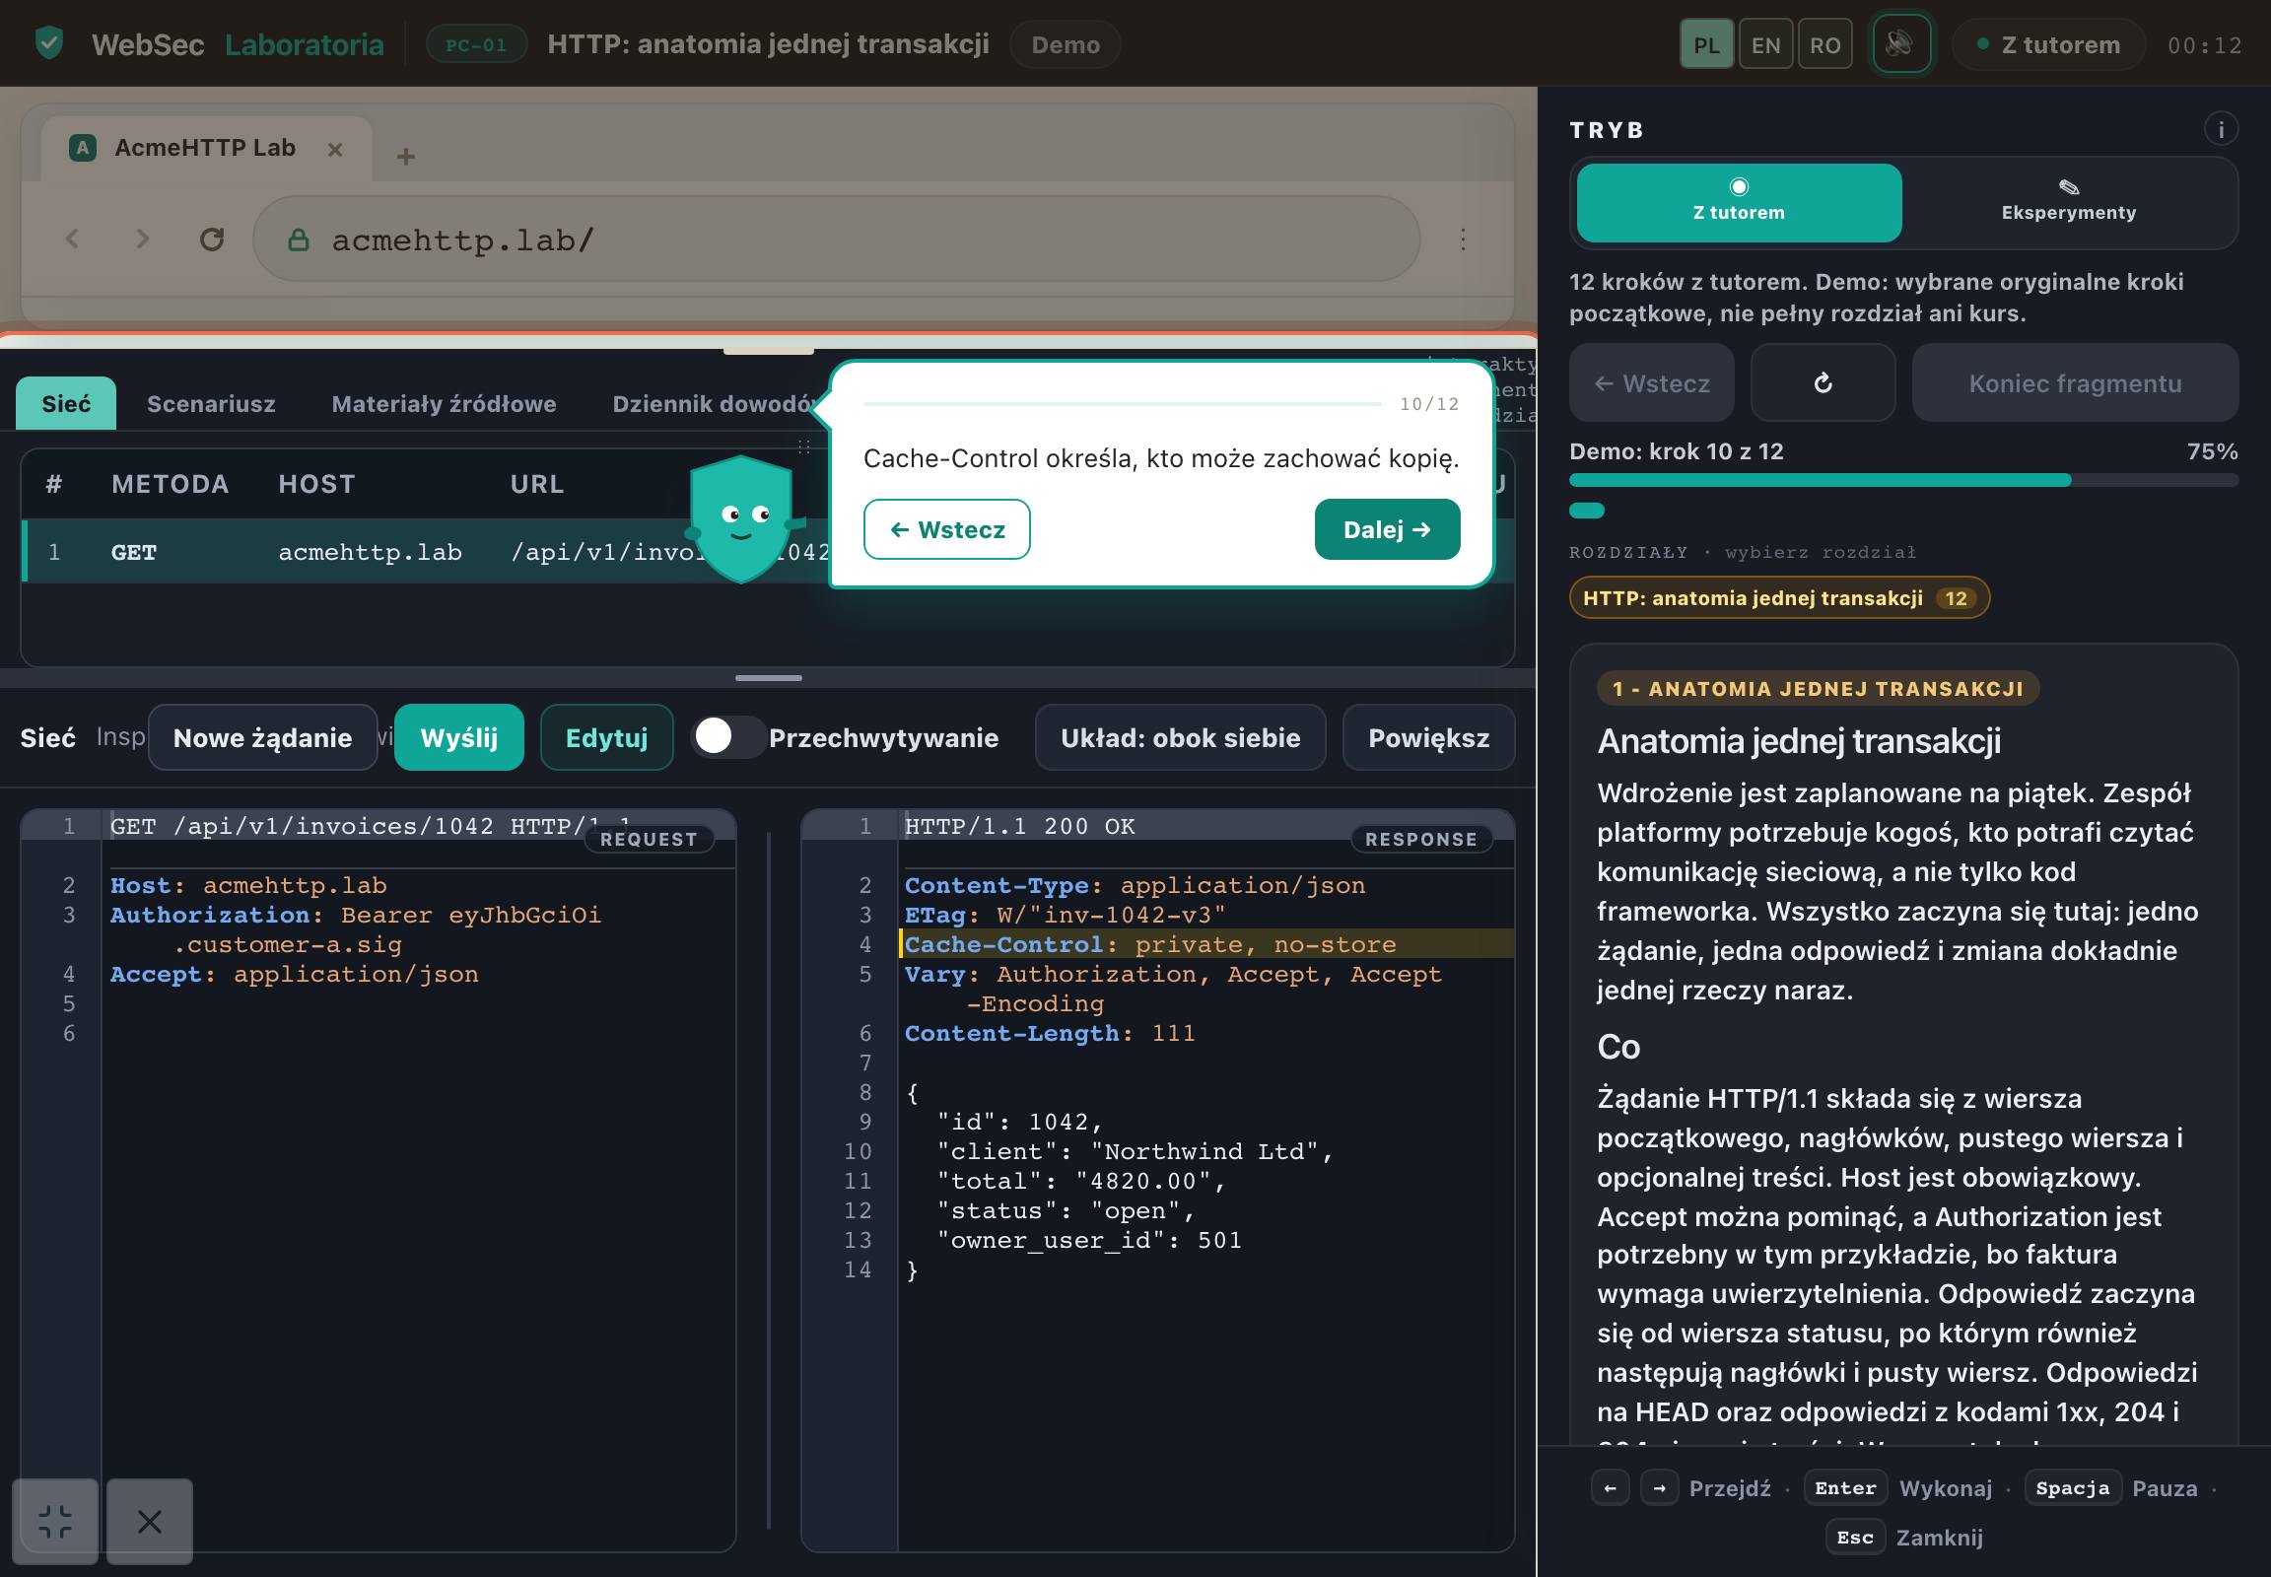The height and width of the screenshot is (1577, 2271).
Task: Click the Dalej button in tutor bubble
Action: [1386, 529]
